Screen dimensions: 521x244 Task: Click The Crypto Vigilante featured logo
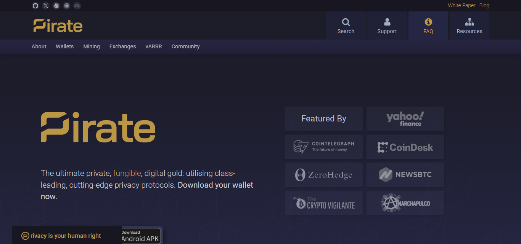click(x=324, y=203)
